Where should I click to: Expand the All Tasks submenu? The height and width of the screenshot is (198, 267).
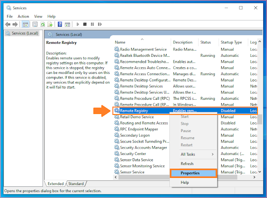tap(194, 154)
